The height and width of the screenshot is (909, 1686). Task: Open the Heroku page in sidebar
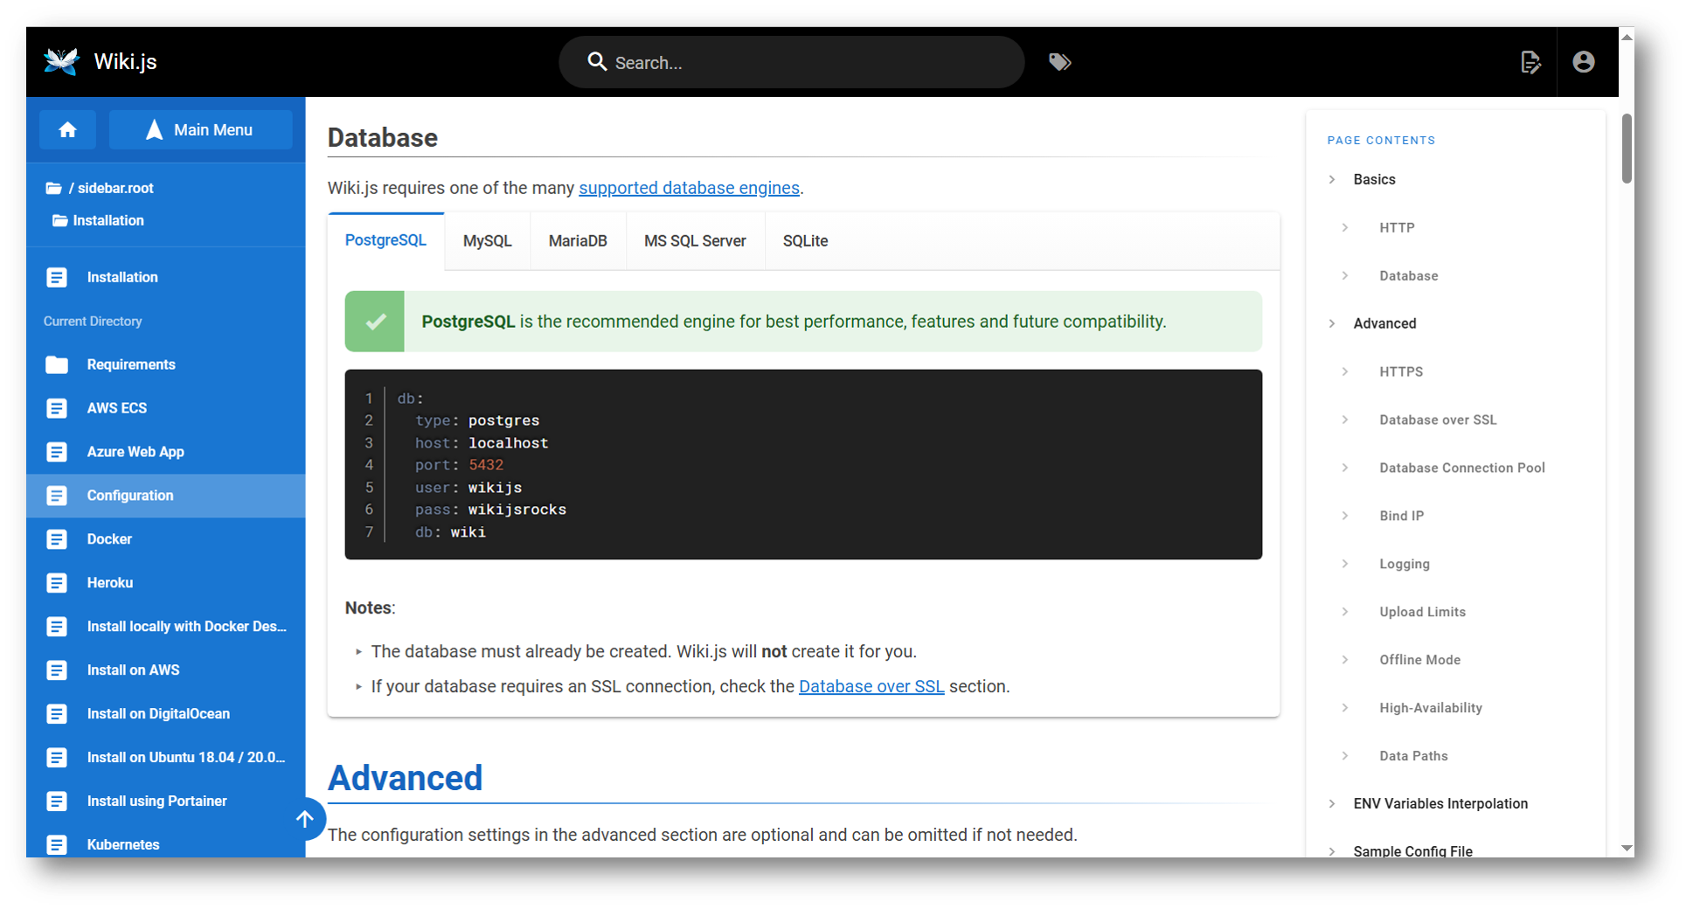pyautogui.click(x=166, y=583)
